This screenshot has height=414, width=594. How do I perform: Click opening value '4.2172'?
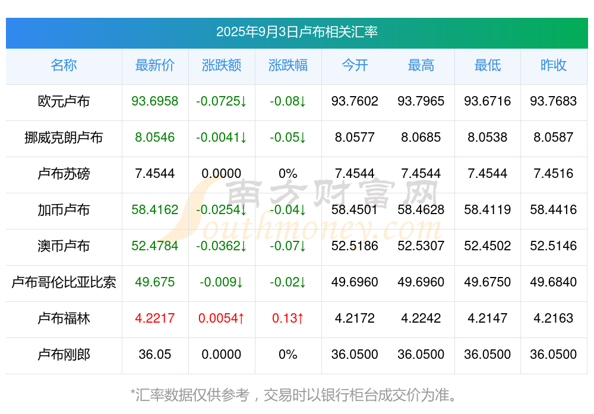pos(355,319)
